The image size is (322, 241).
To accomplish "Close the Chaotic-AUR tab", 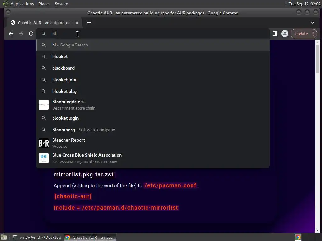I will click(77, 23).
